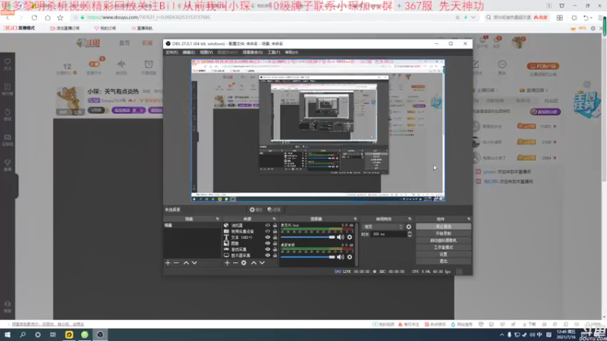Open the 帮助(H) menu in OBS

coord(291,52)
